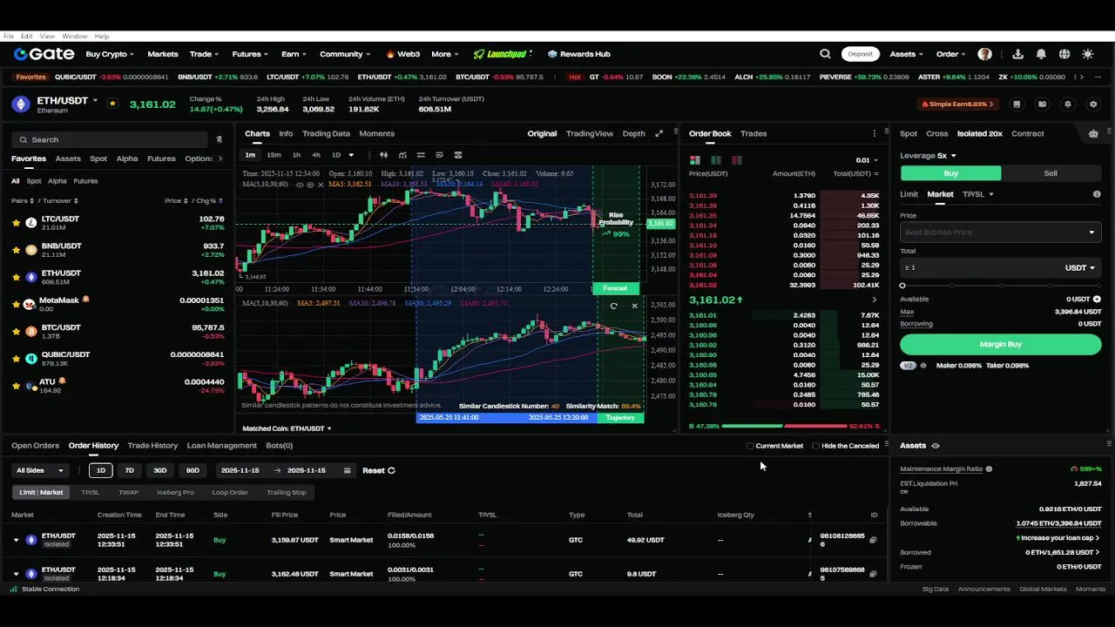Expand the chart to fullscreen
The height and width of the screenshot is (627, 1115).
pos(659,134)
